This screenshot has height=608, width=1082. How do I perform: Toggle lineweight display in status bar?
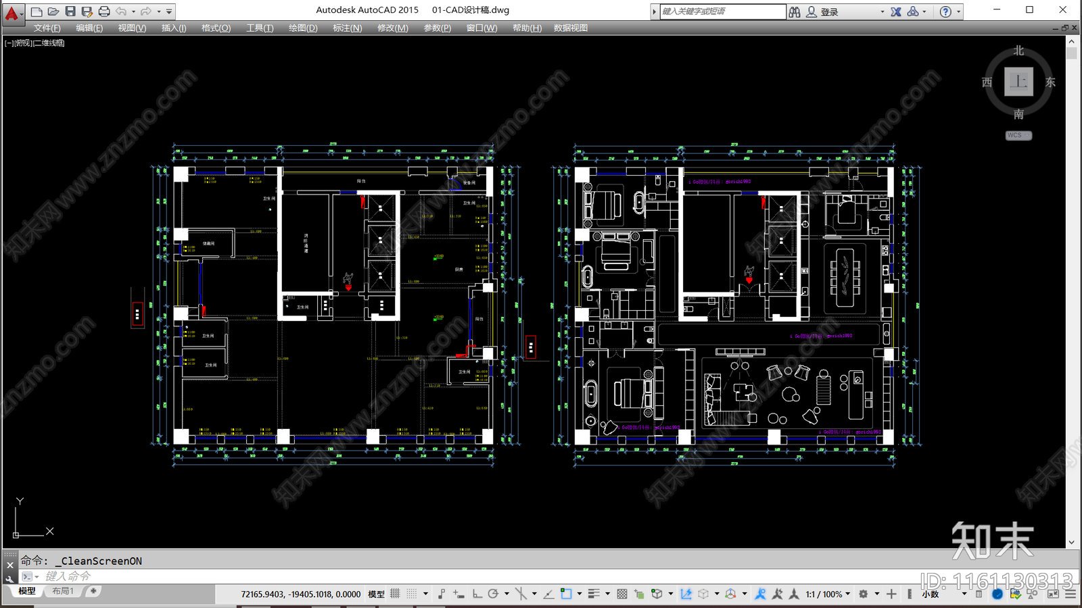[x=594, y=594]
